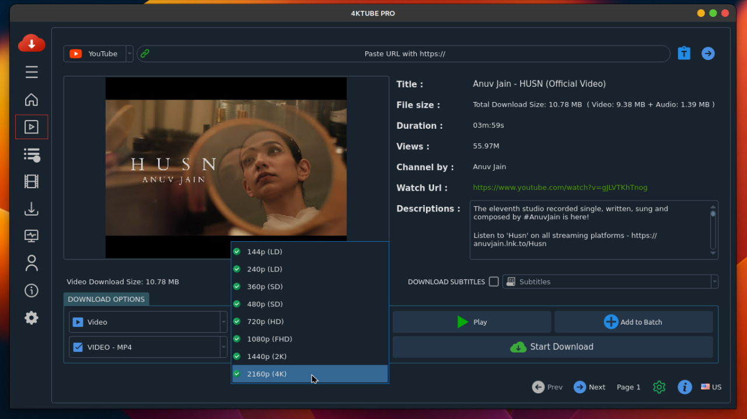Expand the Subtitles dropdown arrow

714,281
